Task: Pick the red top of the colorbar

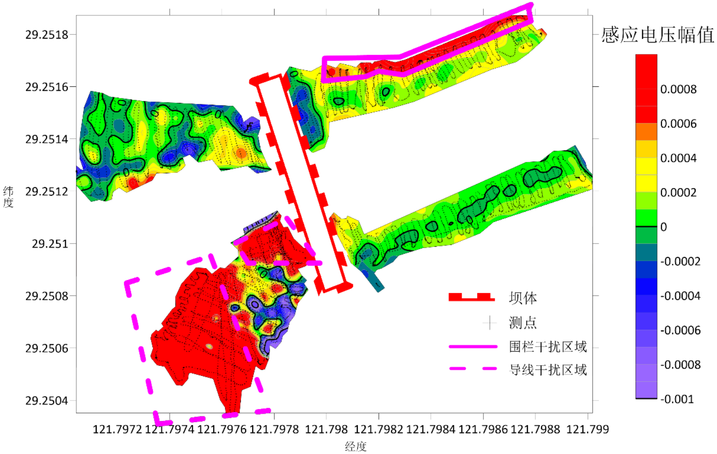Action: pos(646,68)
